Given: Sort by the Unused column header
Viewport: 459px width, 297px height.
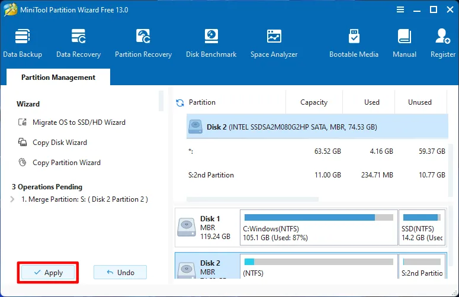Looking at the screenshot, I should pyautogui.click(x=420, y=102).
